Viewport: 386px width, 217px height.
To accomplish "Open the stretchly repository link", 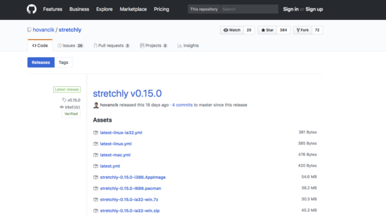I will (70, 30).
